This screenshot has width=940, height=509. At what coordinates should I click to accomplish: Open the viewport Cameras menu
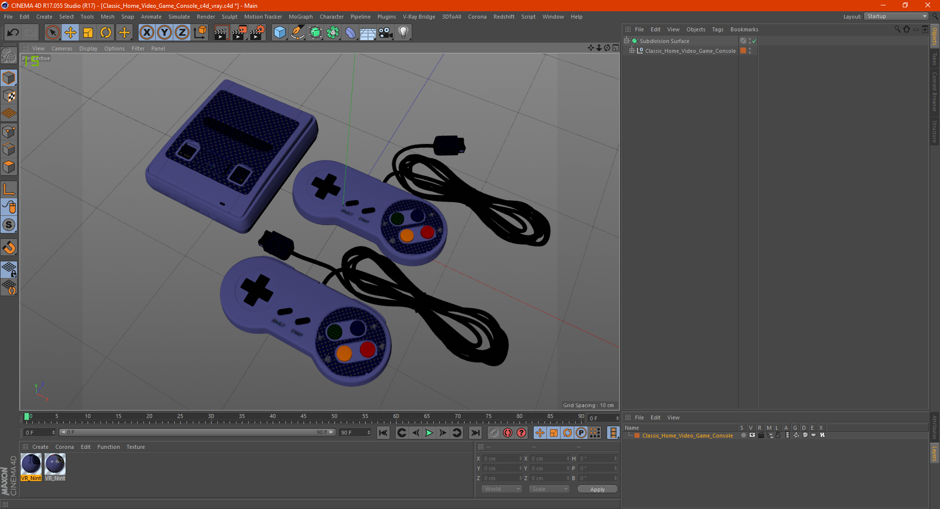point(62,48)
